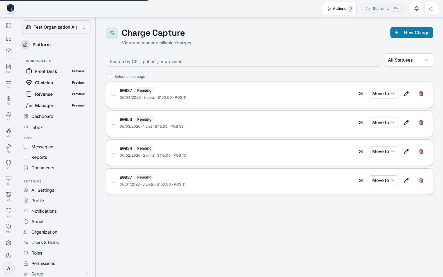Click the New Charge button
Screen dimensions: 443x277
[x=412, y=33]
